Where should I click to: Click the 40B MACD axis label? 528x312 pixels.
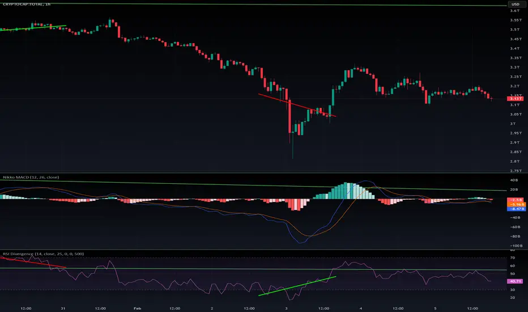tap(514, 180)
